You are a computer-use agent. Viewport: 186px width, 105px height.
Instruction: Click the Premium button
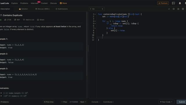tap(163, 3)
